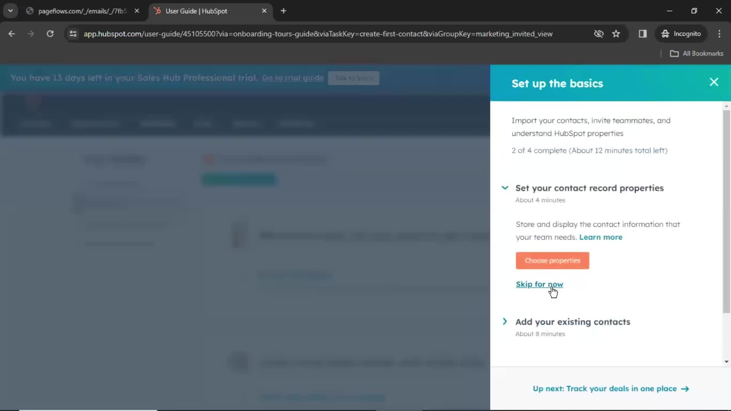731x411 pixels.
Task: Click the split screen browser icon
Action: click(643, 33)
